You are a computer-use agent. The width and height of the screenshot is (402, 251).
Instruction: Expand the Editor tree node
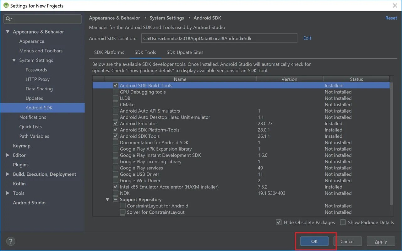(x=8, y=155)
